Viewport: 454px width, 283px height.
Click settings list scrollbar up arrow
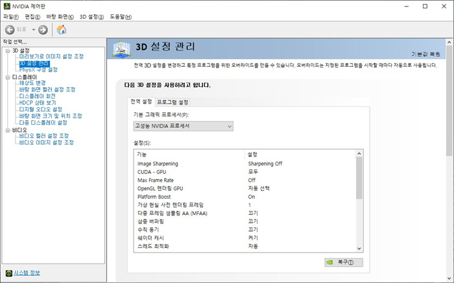point(359,154)
